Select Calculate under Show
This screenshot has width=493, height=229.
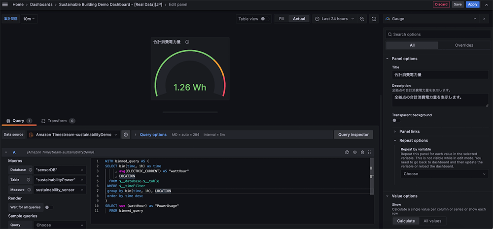406,221
